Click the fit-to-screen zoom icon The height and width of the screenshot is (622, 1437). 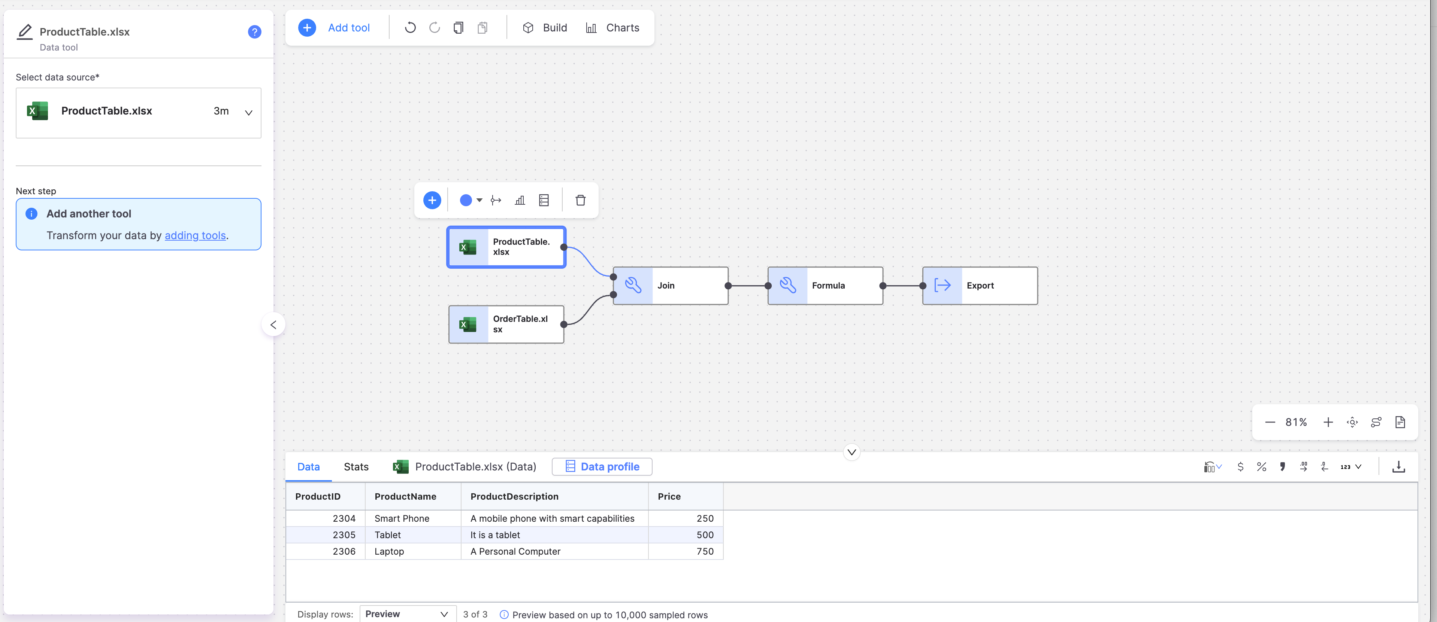click(x=1352, y=422)
